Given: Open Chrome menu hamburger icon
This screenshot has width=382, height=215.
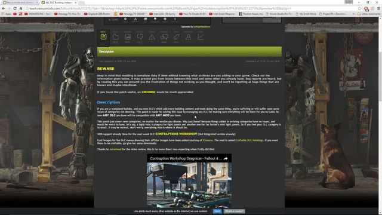Looking at the screenshot, I should [378, 8].
